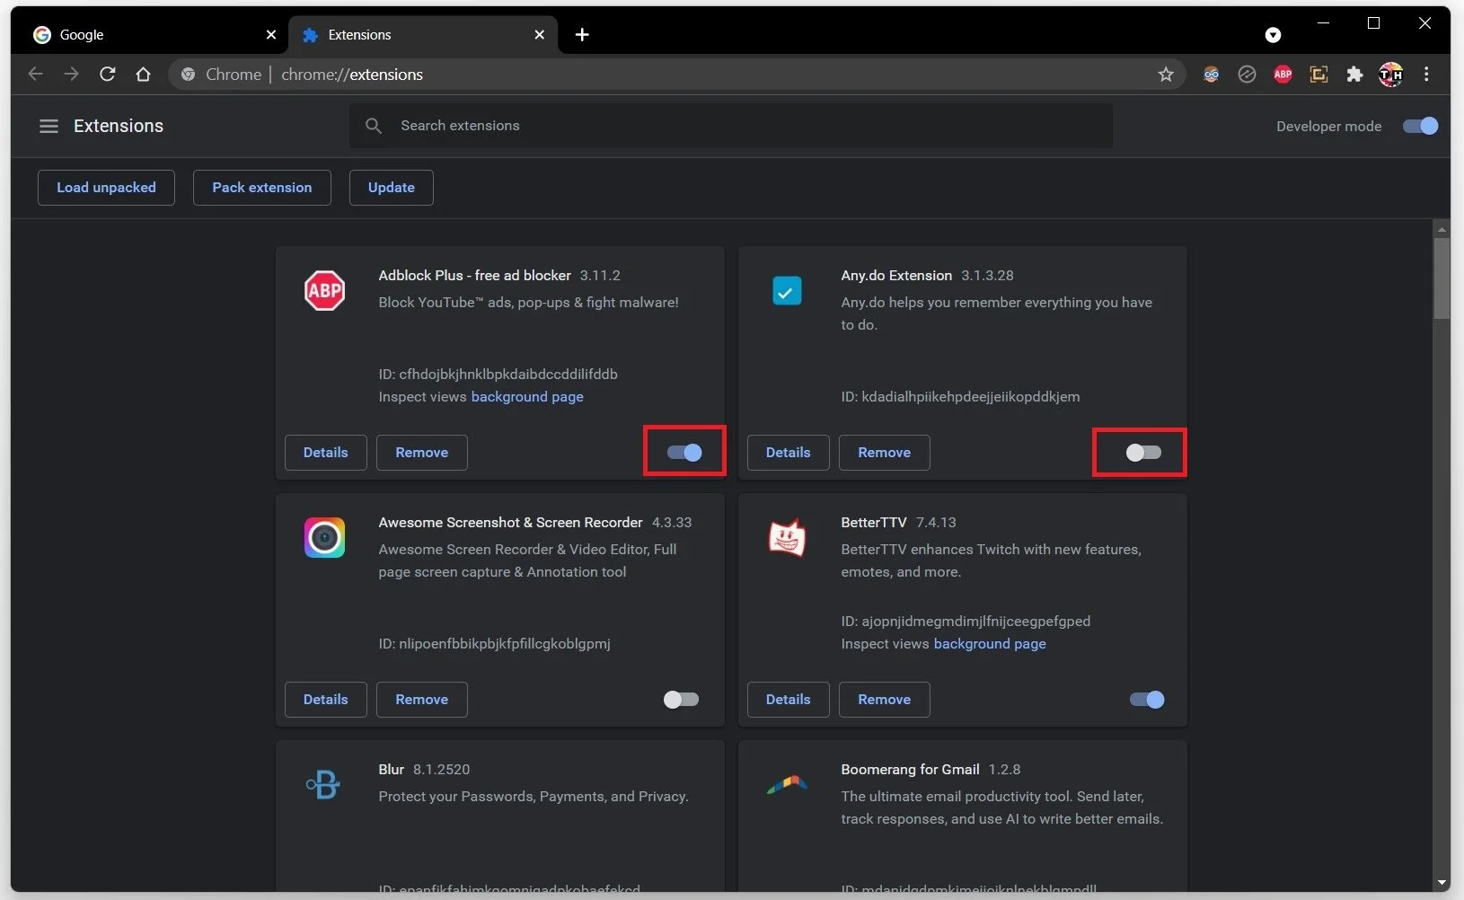Disable the BetterTTV extension toggle
1464x900 pixels.
[x=1147, y=700]
